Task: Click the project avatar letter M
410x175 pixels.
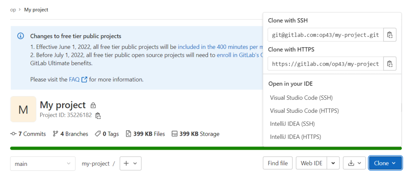Action: [x=23, y=109]
